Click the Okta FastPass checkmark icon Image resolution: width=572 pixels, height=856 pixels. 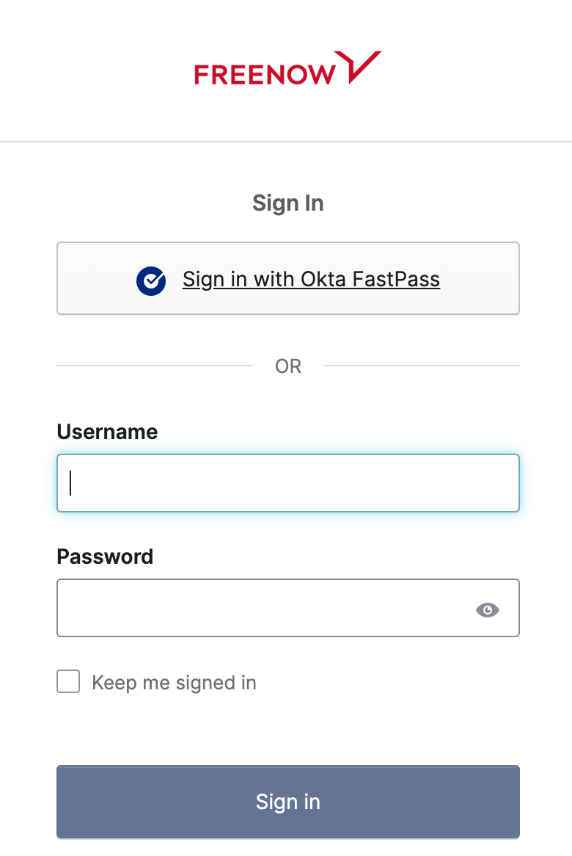(151, 280)
